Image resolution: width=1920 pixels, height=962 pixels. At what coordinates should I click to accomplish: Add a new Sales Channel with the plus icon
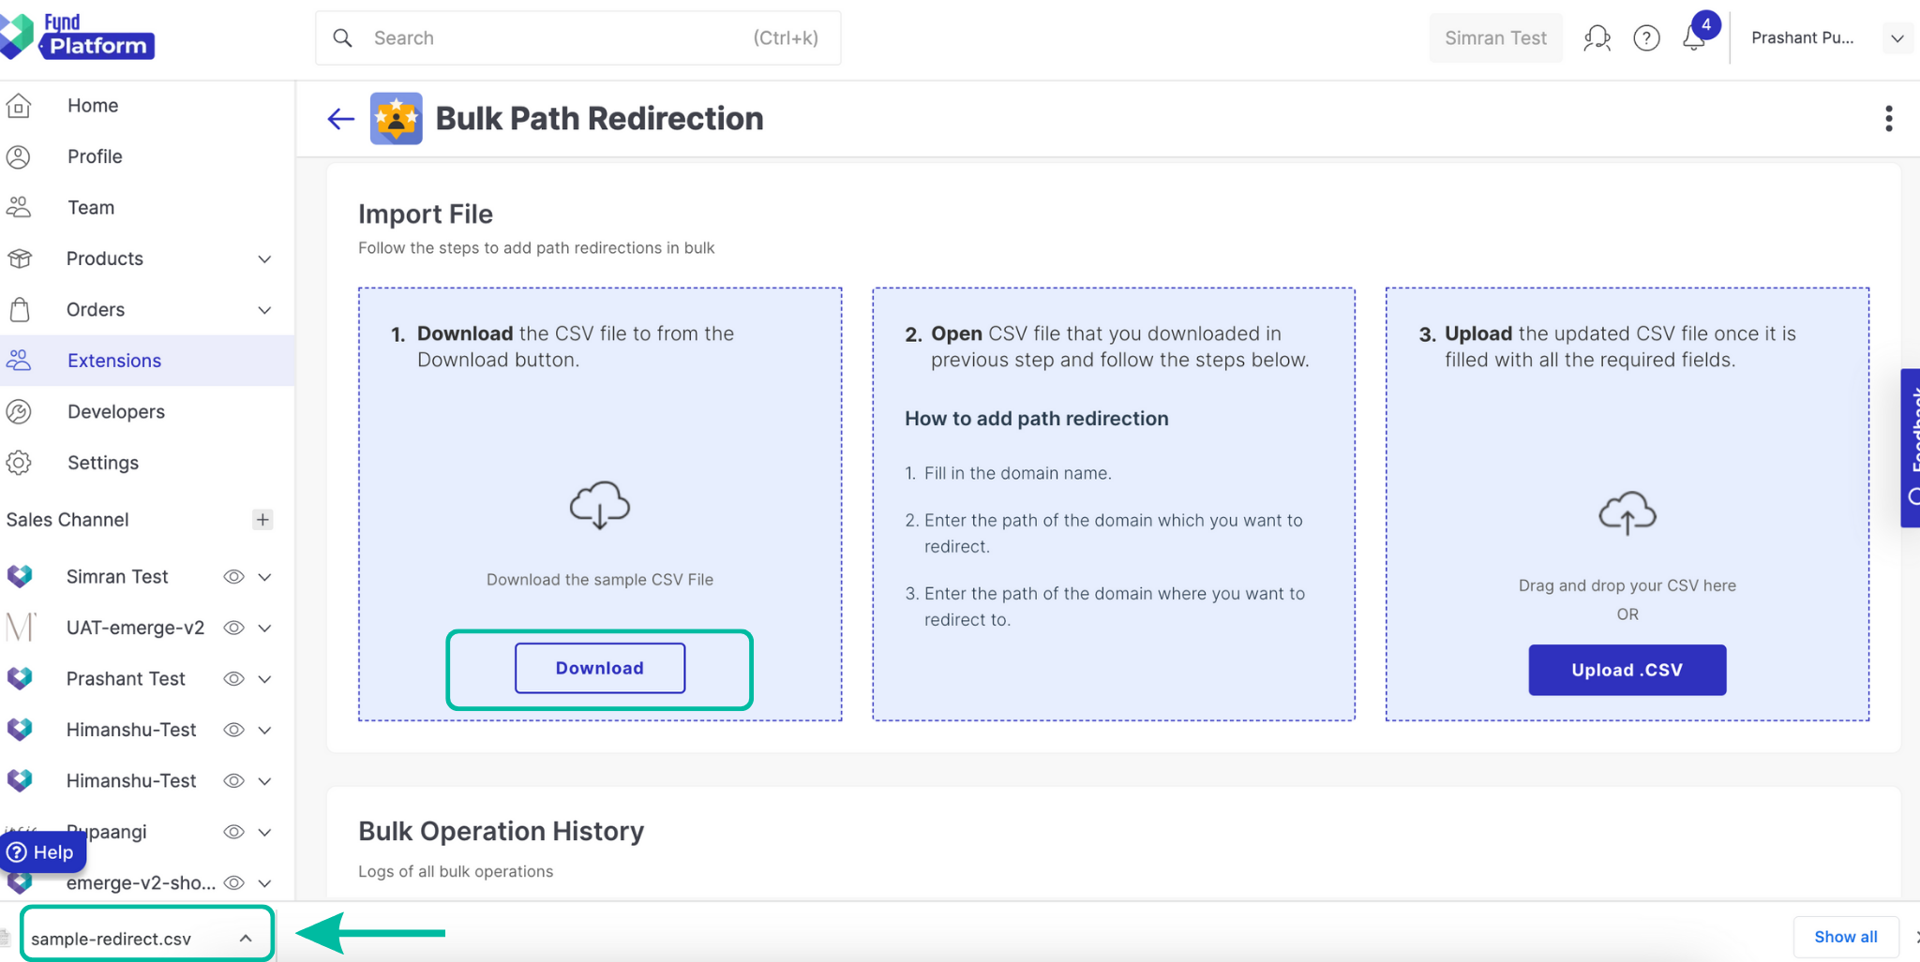(262, 520)
